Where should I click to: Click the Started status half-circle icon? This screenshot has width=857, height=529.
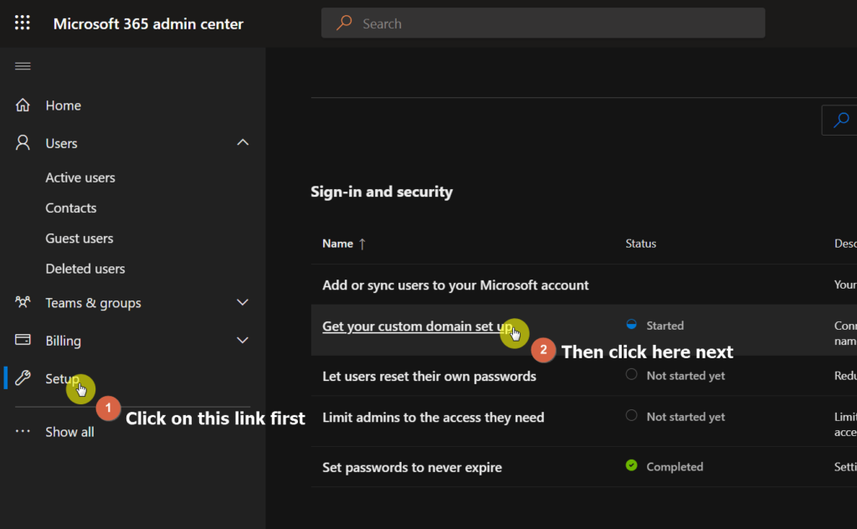[x=631, y=325]
